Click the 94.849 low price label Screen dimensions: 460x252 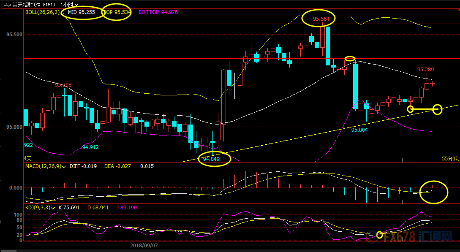tap(211, 159)
